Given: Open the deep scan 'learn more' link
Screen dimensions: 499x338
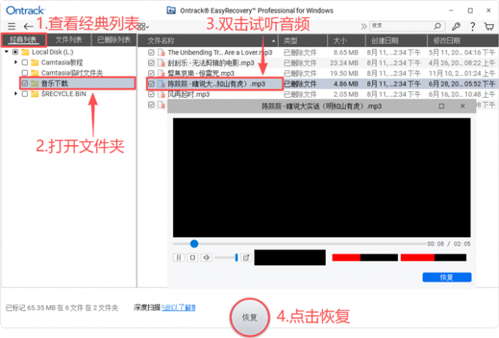Looking at the screenshot, I should 178,308.
